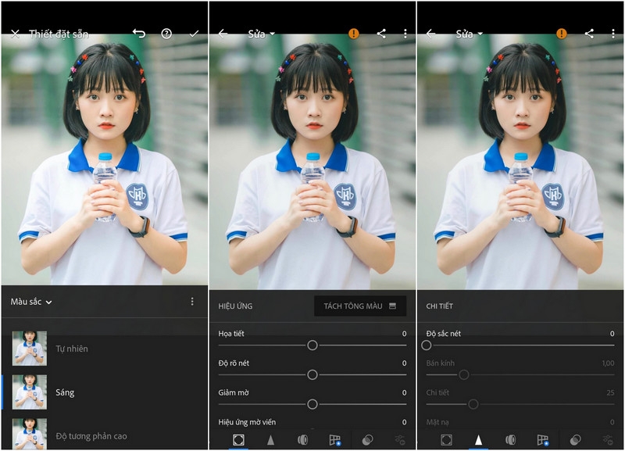Open the Sửa dropdown in the right panel
This screenshot has height=451, width=625.
tap(469, 34)
